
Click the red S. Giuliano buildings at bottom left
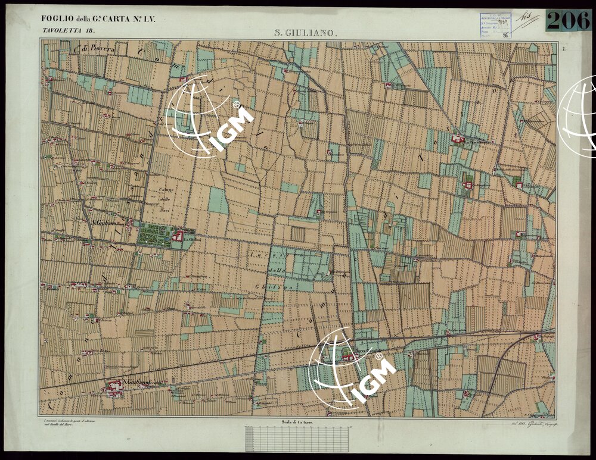tap(113, 389)
